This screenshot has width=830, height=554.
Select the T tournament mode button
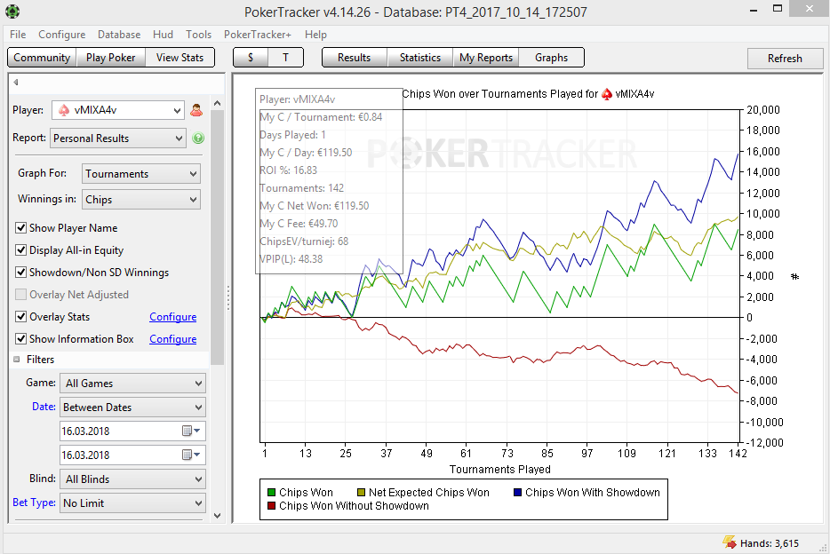point(285,58)
